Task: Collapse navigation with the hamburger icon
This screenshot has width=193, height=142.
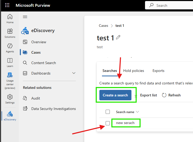Action: [25, 17]
